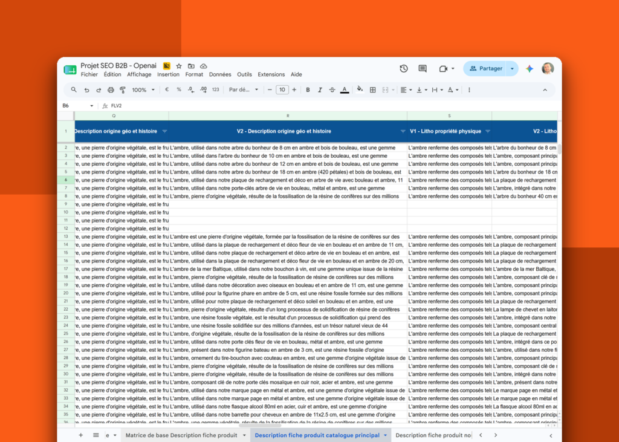
Task: Redo the last action
Action: (x=99, y=90)
